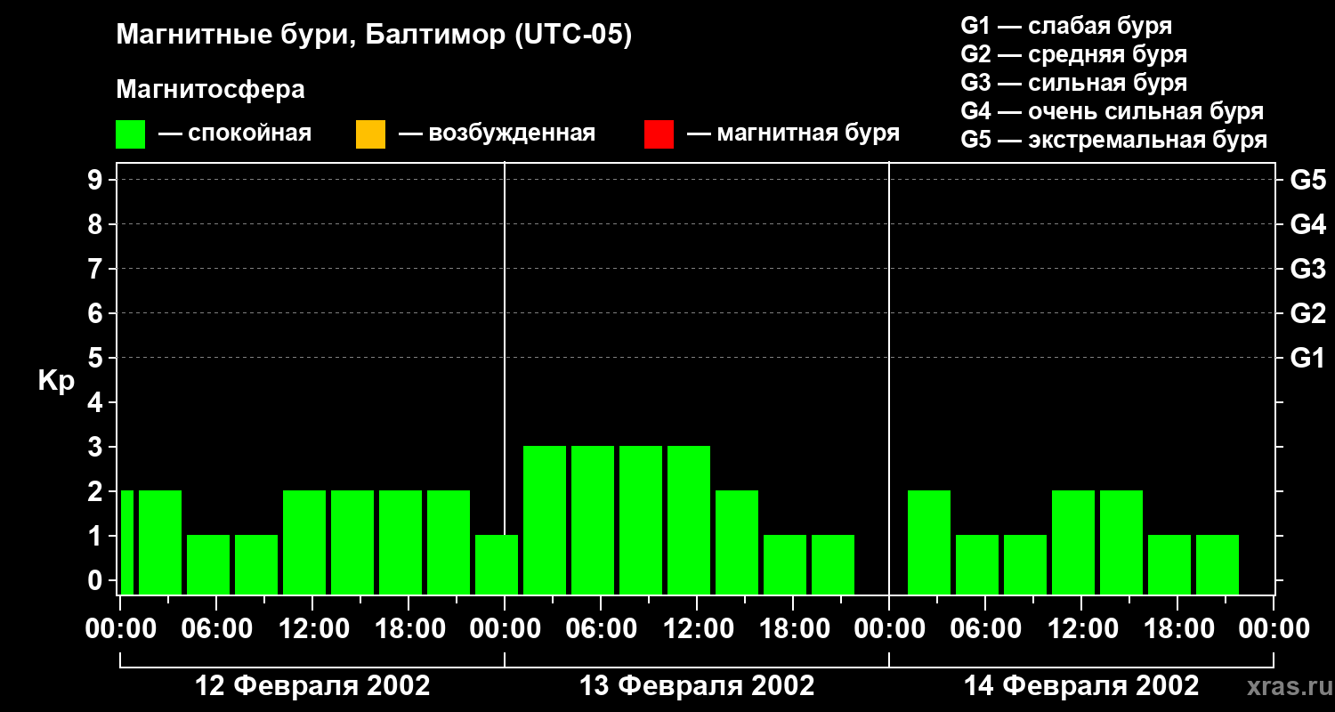Click the 'Kp' axis title

[56, 381]
